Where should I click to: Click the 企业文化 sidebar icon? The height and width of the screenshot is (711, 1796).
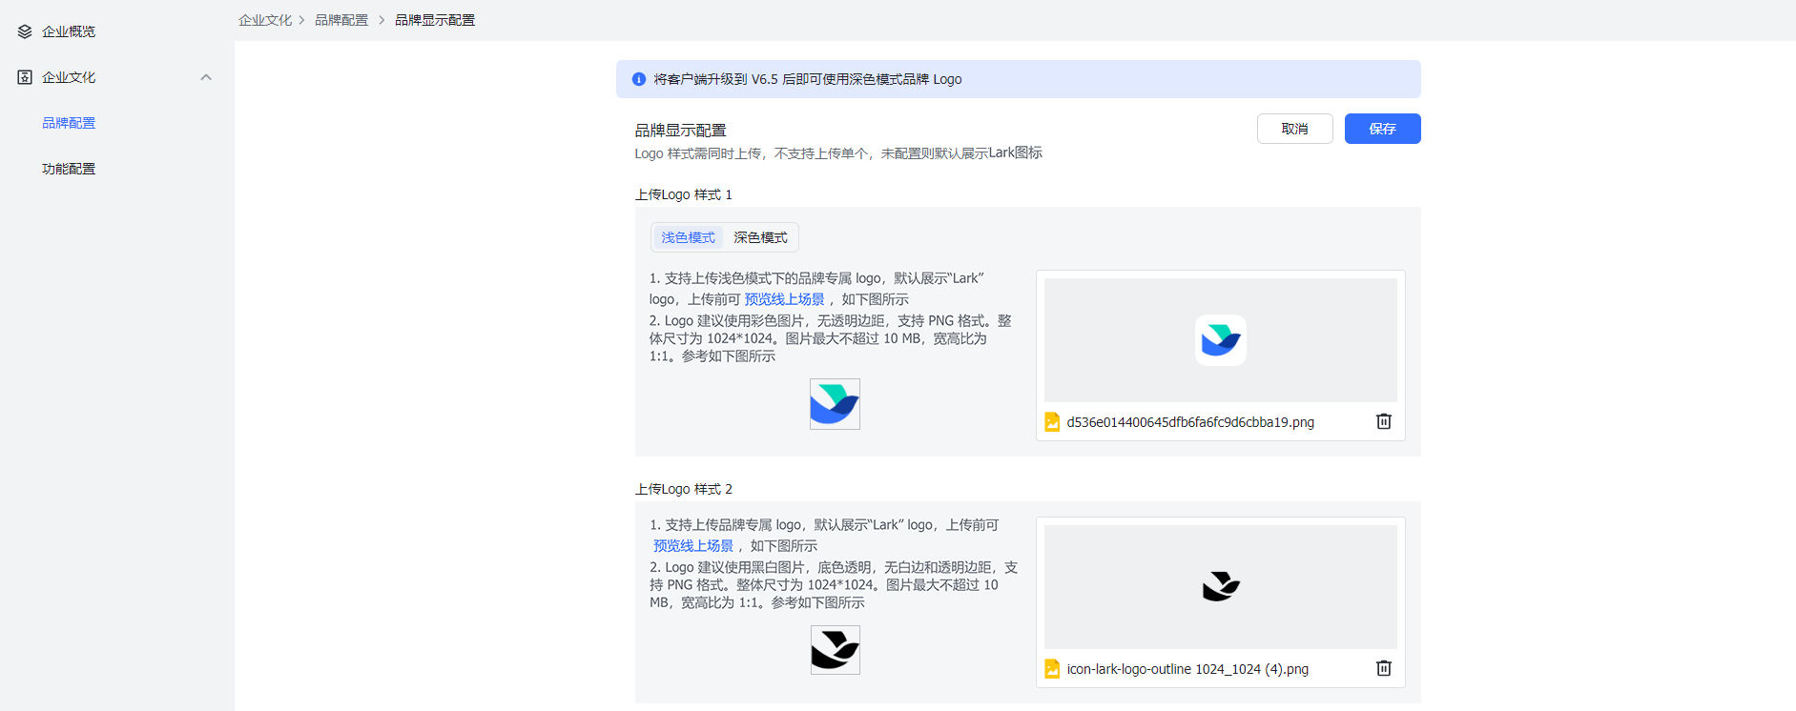click(x=25, y=77)
